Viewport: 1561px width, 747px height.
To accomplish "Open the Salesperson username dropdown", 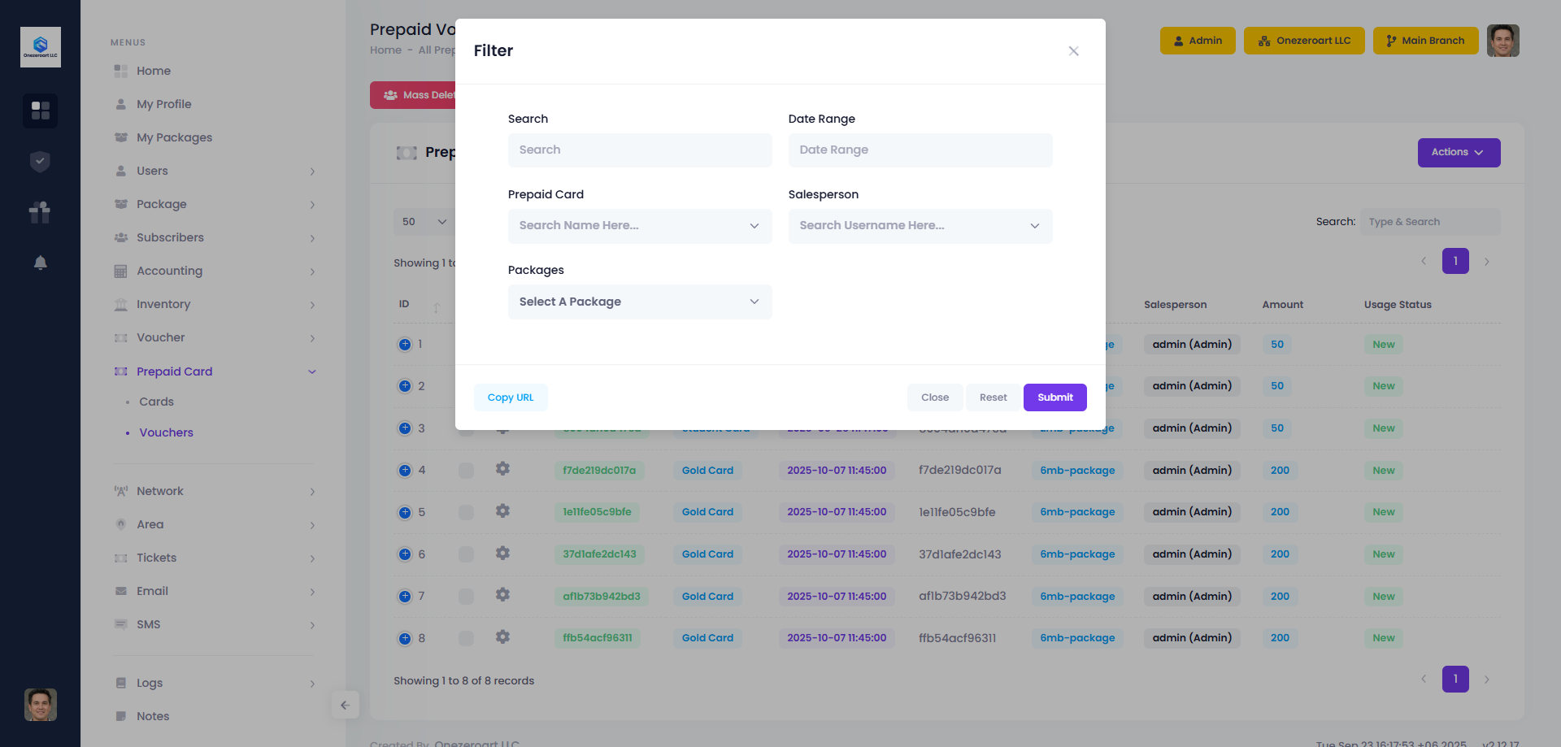I will pyautogui.click(x=920, y=226).
